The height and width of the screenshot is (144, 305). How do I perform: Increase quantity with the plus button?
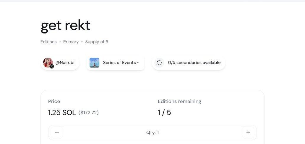point(248,133)
